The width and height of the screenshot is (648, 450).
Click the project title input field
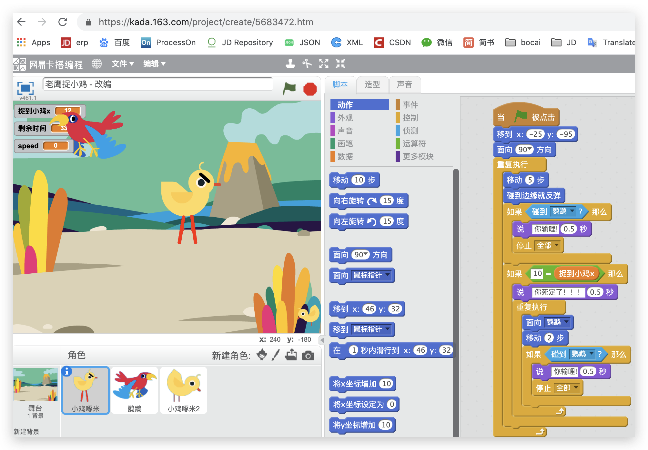[x=158, y=84]
